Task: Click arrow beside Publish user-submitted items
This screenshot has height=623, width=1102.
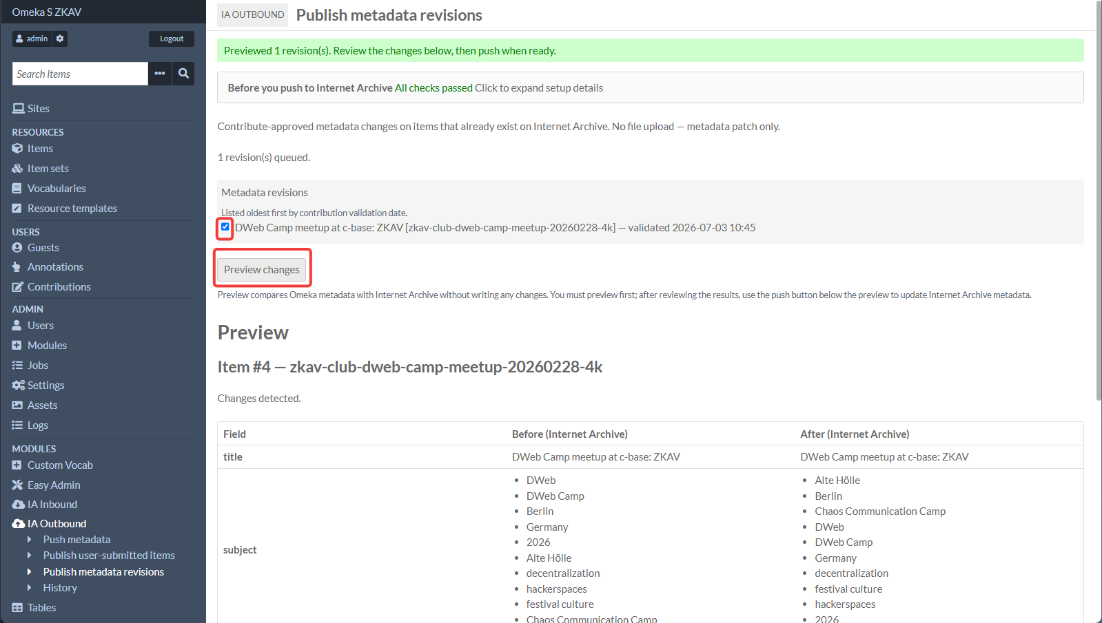Action: point(29,555)
